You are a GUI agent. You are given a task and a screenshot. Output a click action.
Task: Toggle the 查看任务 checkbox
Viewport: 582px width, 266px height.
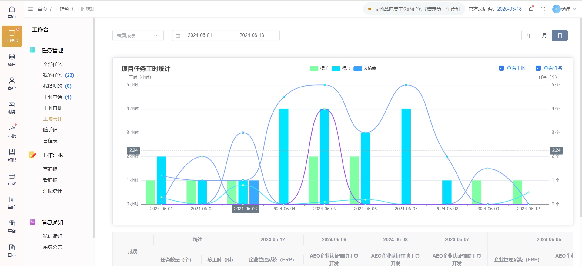(538, 68)
